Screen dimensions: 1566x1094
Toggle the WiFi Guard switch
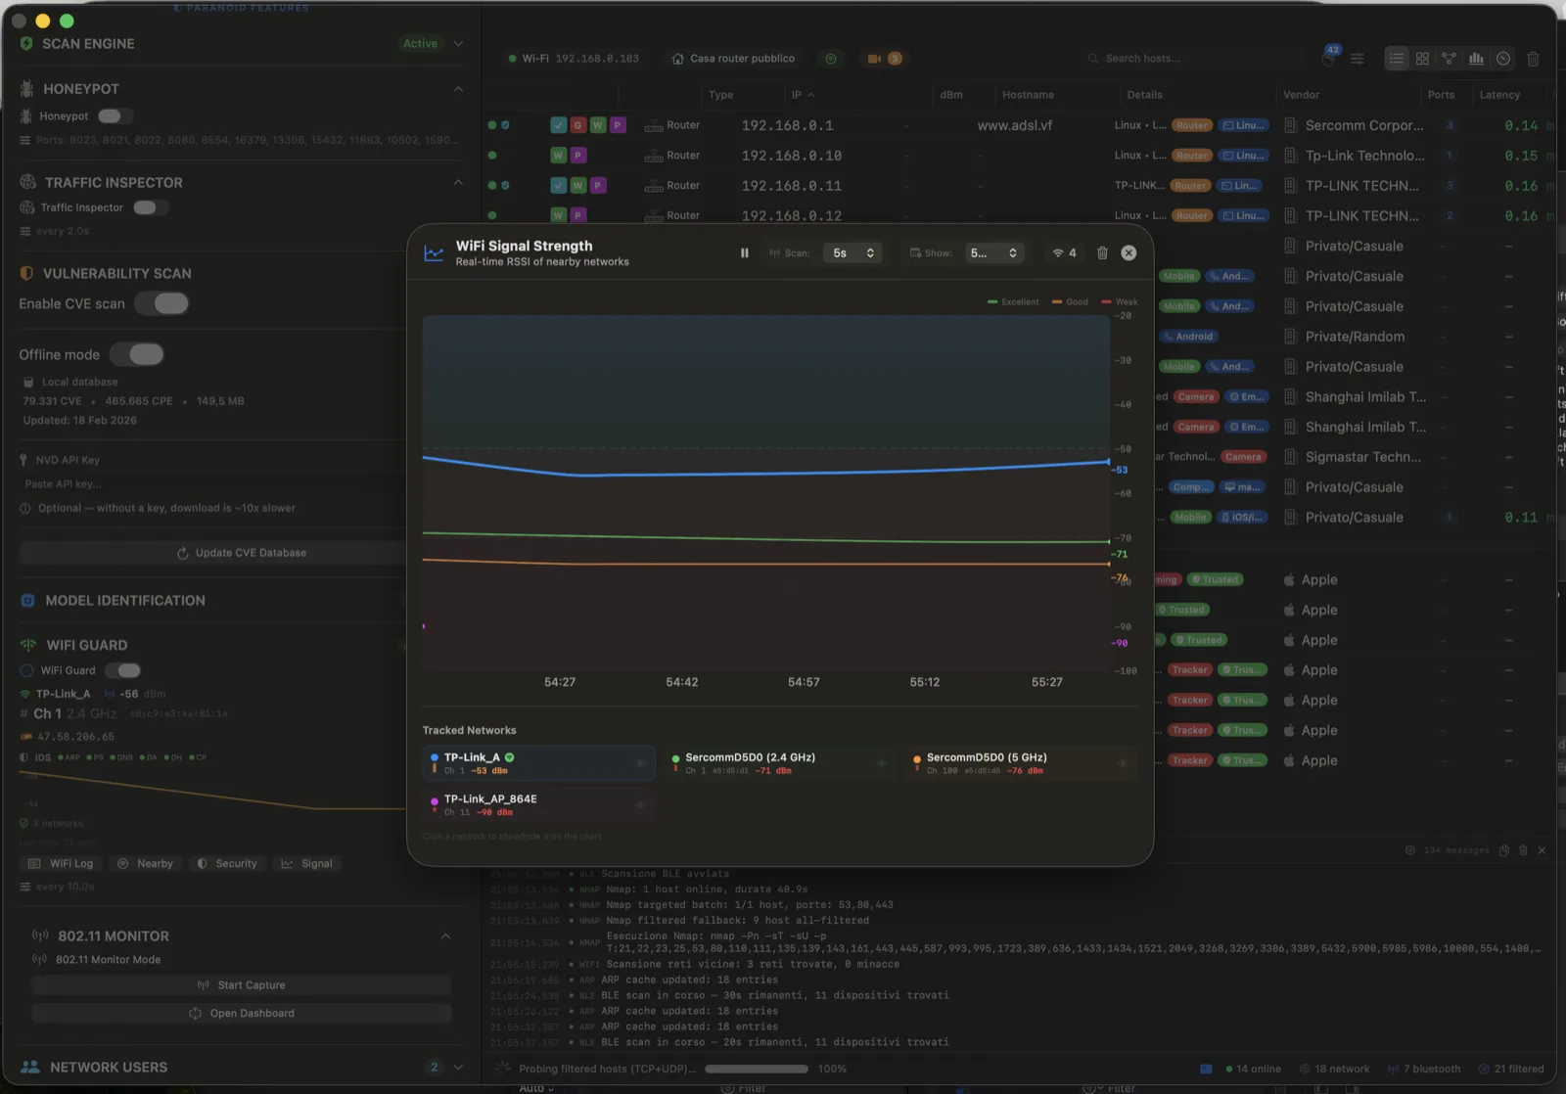click(x=123, y=670)
